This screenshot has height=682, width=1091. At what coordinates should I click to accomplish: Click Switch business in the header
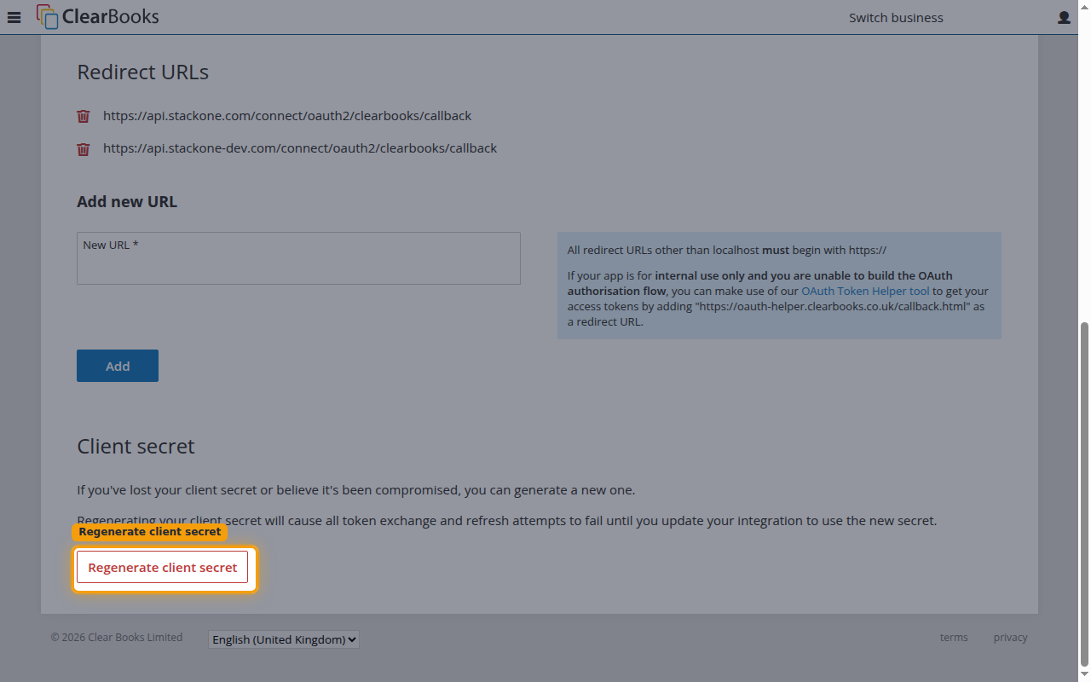click(896, 18)
